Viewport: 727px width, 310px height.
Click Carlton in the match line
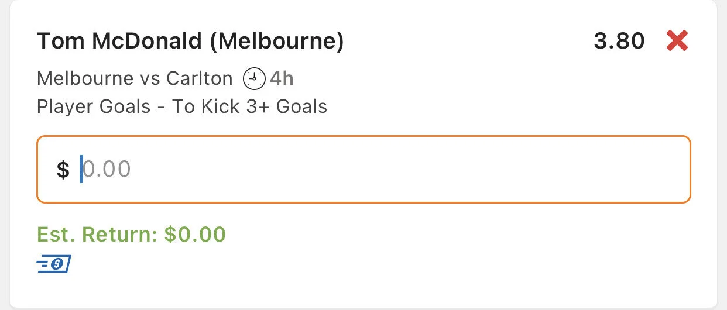199,78
